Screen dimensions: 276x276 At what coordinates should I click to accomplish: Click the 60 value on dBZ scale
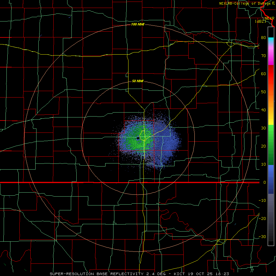(263, 74)
